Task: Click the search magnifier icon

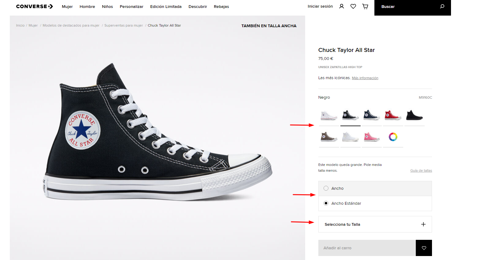Action: (442, 6)
